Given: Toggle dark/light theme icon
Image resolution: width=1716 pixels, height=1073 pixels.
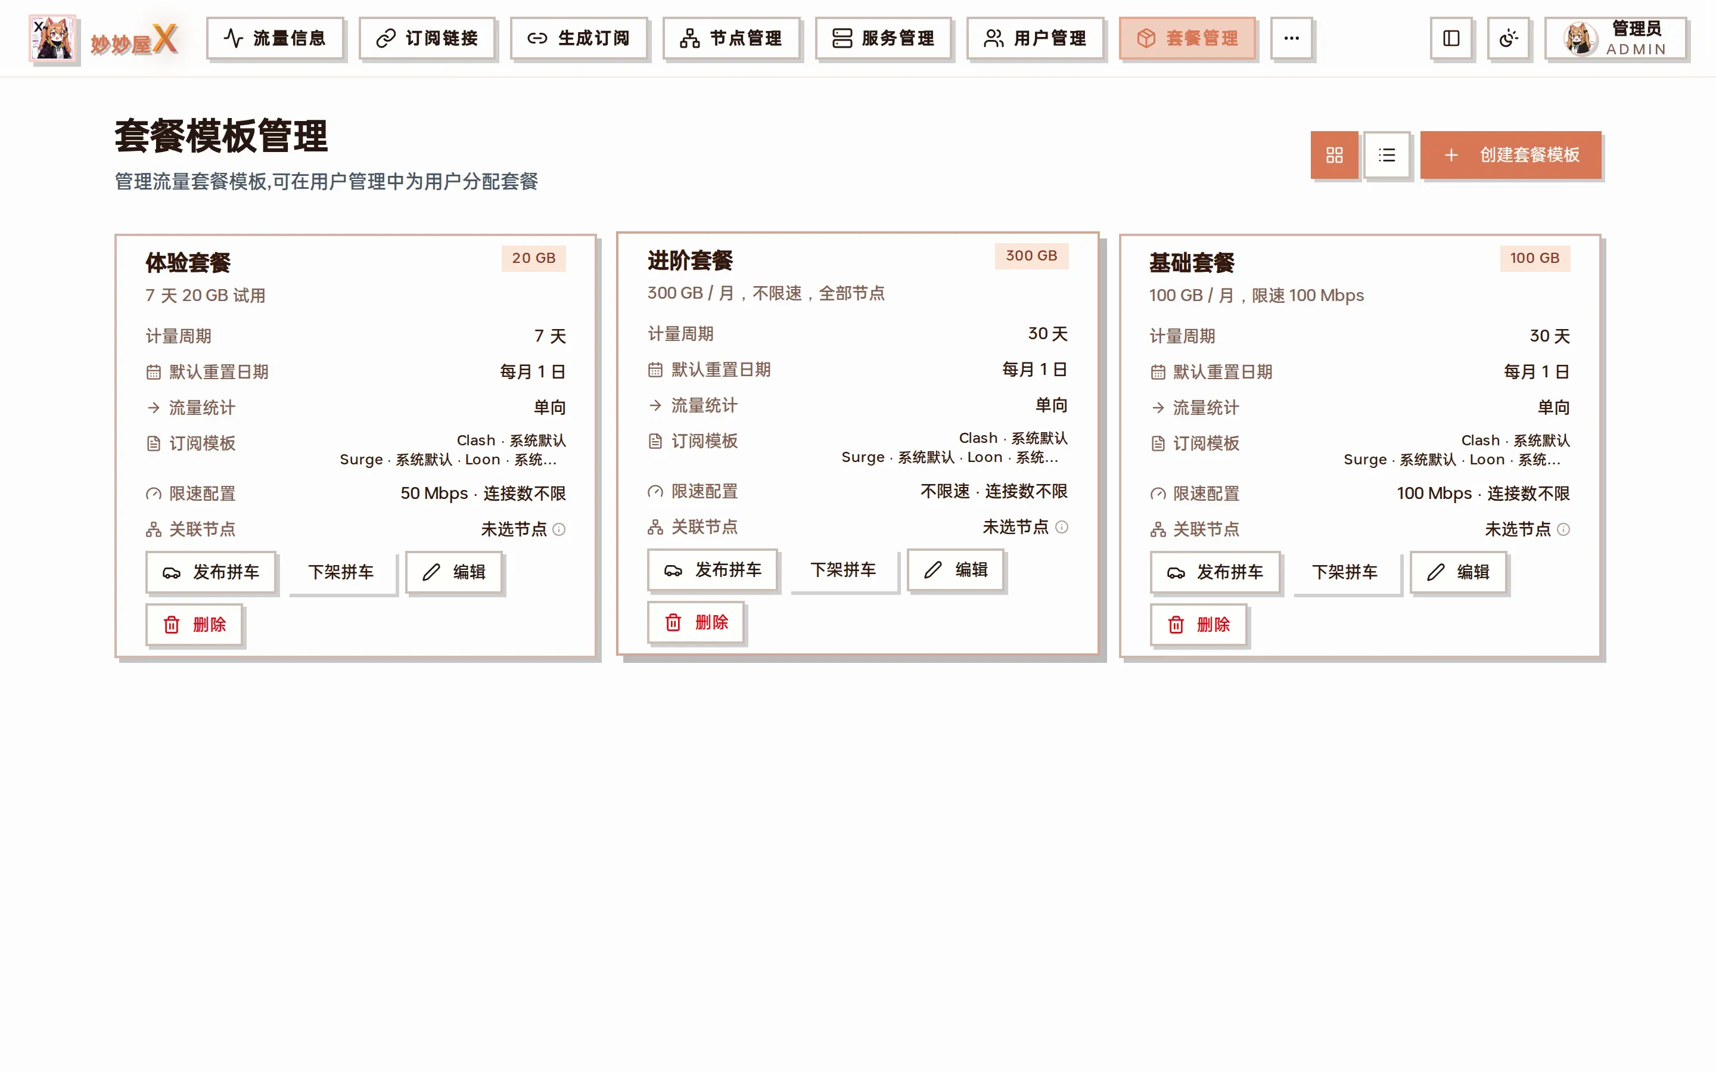Looking at the screenshot, I should pyautogui.click(x=1508, y=38).
